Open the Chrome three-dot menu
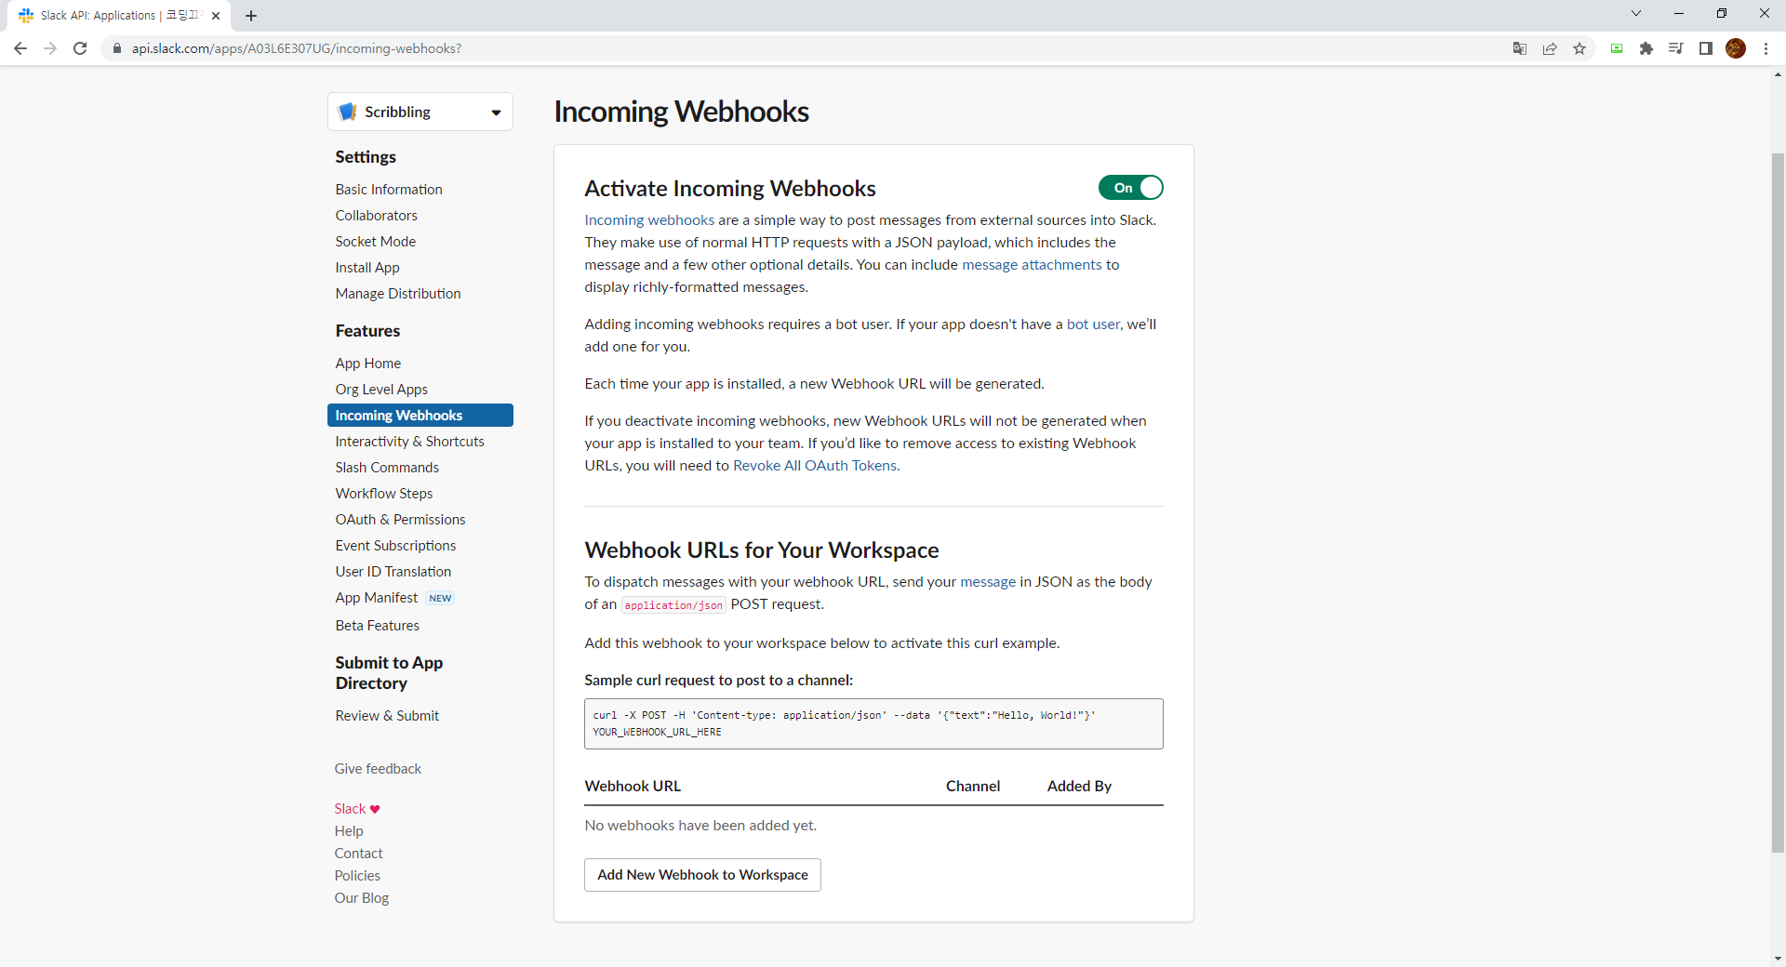 tap(1766, 48)
